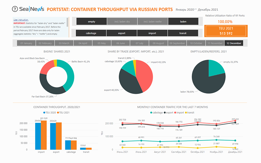This screenshot has height=163, width=261.
Task: Click the TEU 2021 legend swatch
Action: 58,112
